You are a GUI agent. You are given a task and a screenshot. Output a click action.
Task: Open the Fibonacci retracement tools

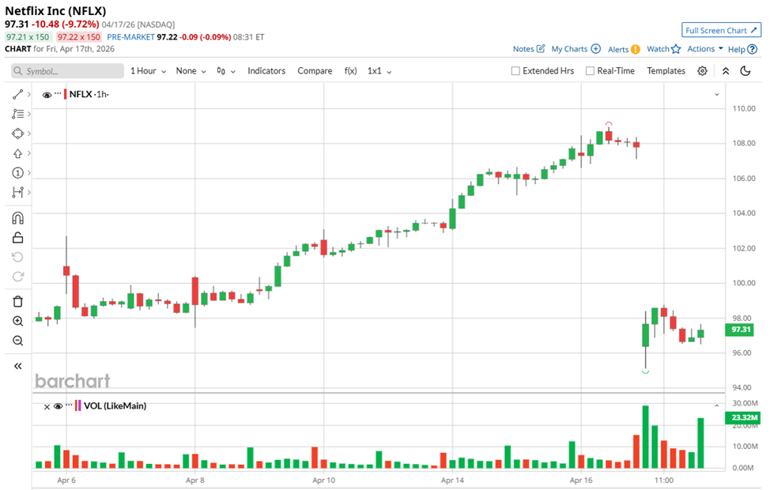click(x=17, y=114)
